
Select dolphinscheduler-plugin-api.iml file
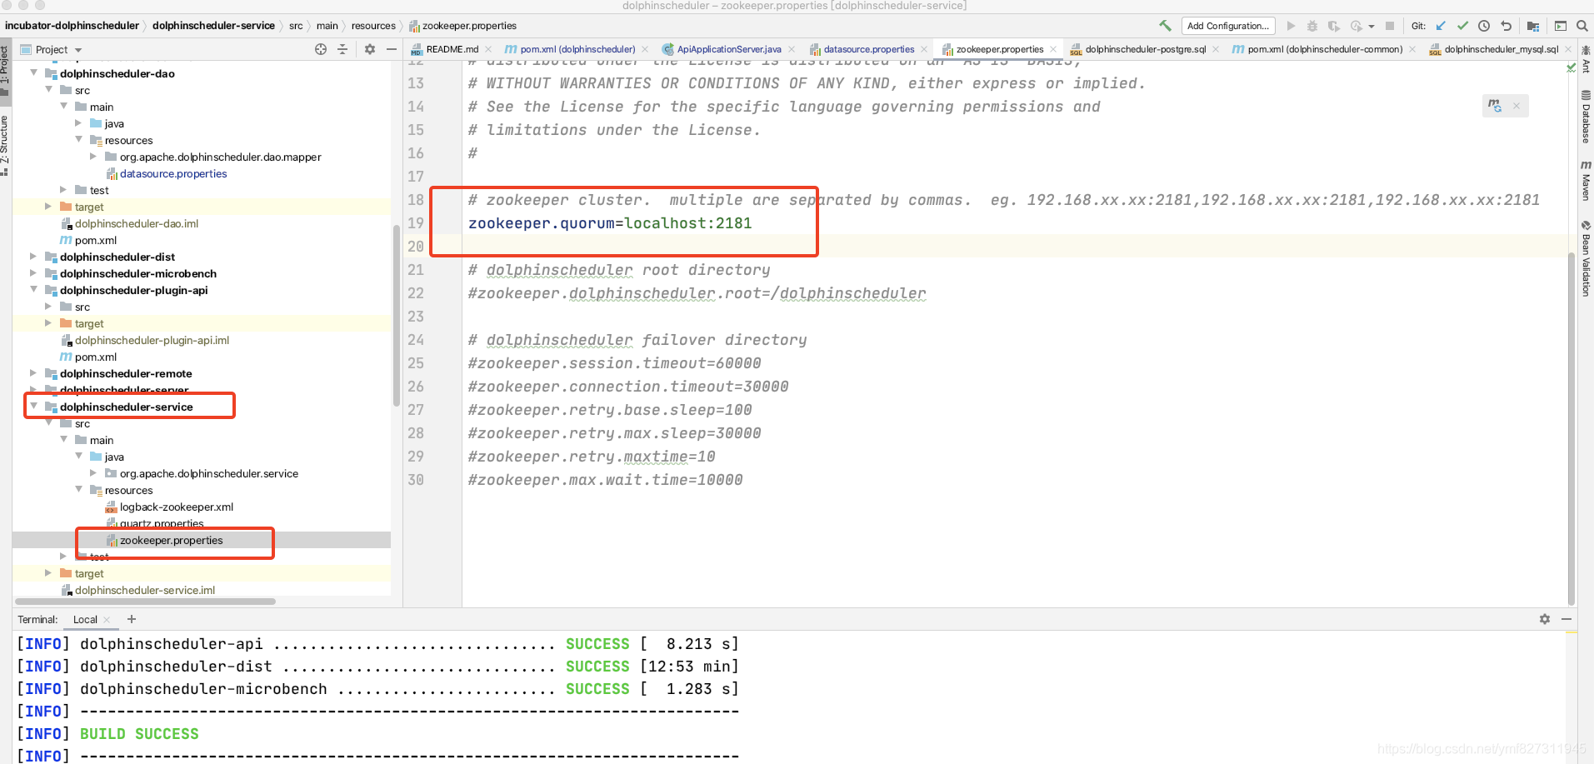point(152,340)
